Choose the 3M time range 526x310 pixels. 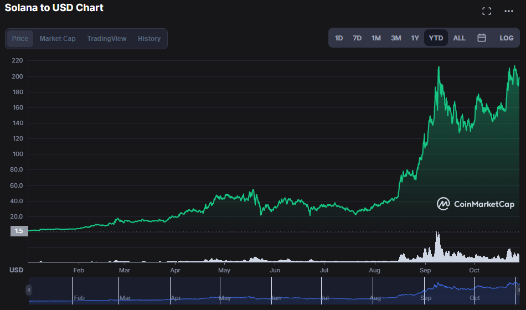[396, 38]
